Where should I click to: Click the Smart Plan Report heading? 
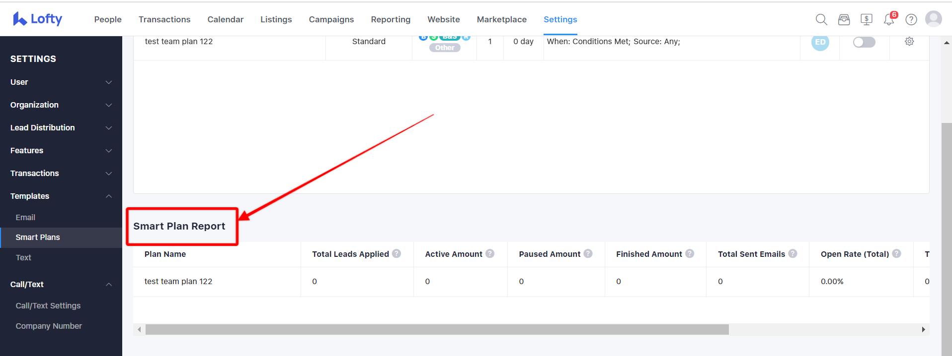click(179, 226)
